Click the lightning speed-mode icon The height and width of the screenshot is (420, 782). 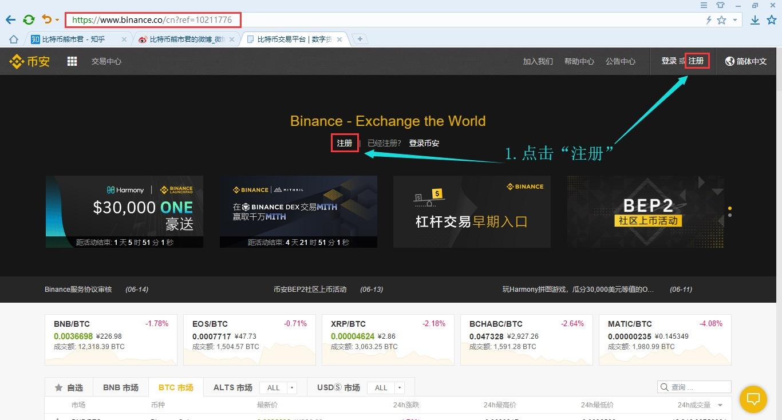tap(709, 20)
